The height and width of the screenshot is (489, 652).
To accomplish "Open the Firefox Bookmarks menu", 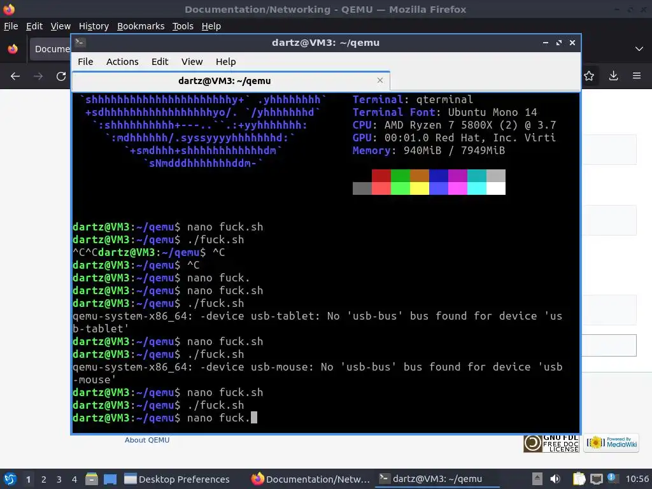I will tap(141, 26).
